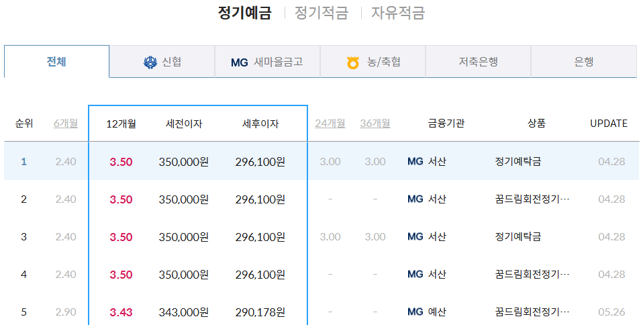Click 290,178원 after-tax interest in rank 5
Screen dimensions: 643x325
click(x=260, y=312)
